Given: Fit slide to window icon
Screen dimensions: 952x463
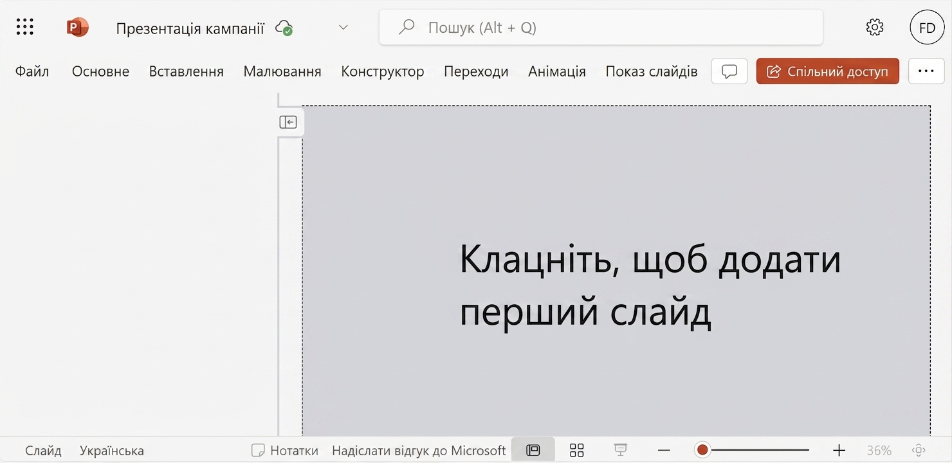Looking at the screenshot, I should pos(919,450).
